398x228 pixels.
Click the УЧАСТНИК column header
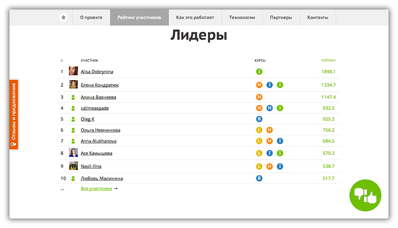(90, 60)
